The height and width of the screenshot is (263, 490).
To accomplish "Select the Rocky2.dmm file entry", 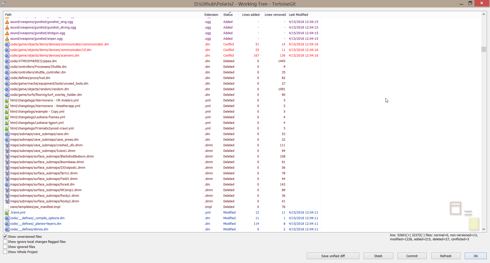I will 162,201.
